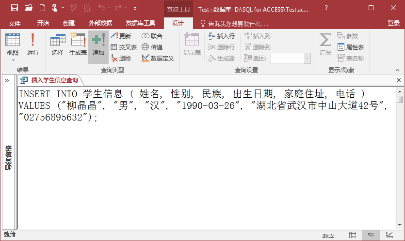Create a new blank file with the page icon
Image resolution: width=405 pixels, height=241 pixels.
(42, 8)
